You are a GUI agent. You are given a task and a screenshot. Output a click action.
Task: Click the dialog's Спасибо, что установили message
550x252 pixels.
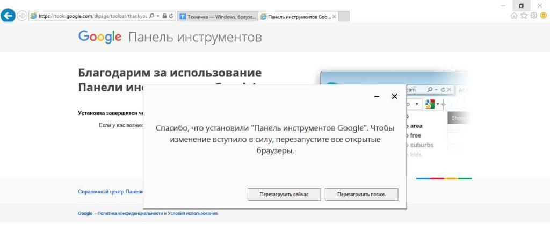275,139
